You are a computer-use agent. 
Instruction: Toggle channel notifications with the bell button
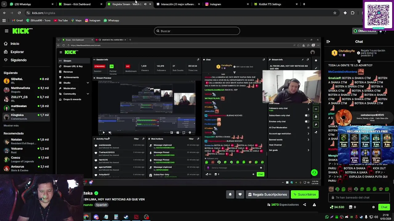click(x=230, y=195)
